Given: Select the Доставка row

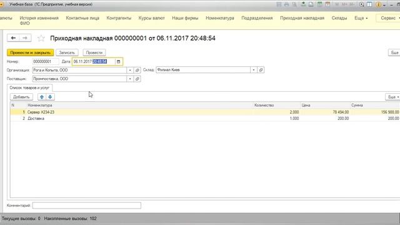Looking at the screenshot, I should coord(205,118).
